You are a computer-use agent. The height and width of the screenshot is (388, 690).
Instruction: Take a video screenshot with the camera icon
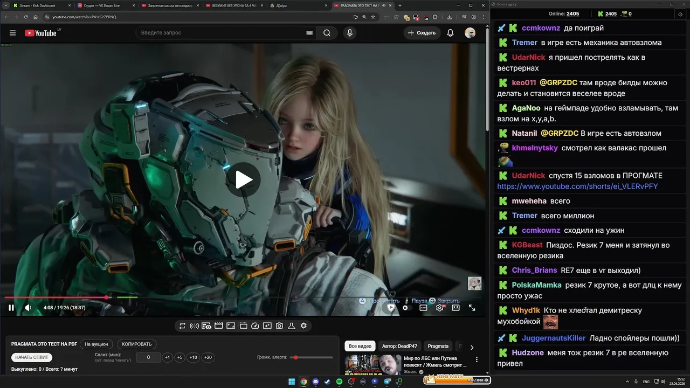(279, 325)
